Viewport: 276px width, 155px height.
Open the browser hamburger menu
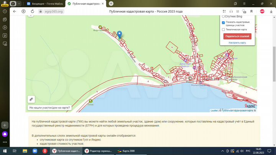pos(244,3)
